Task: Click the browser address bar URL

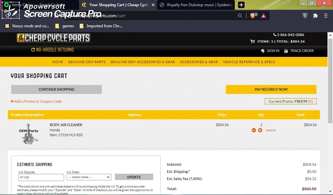Action: pos(100,16)
